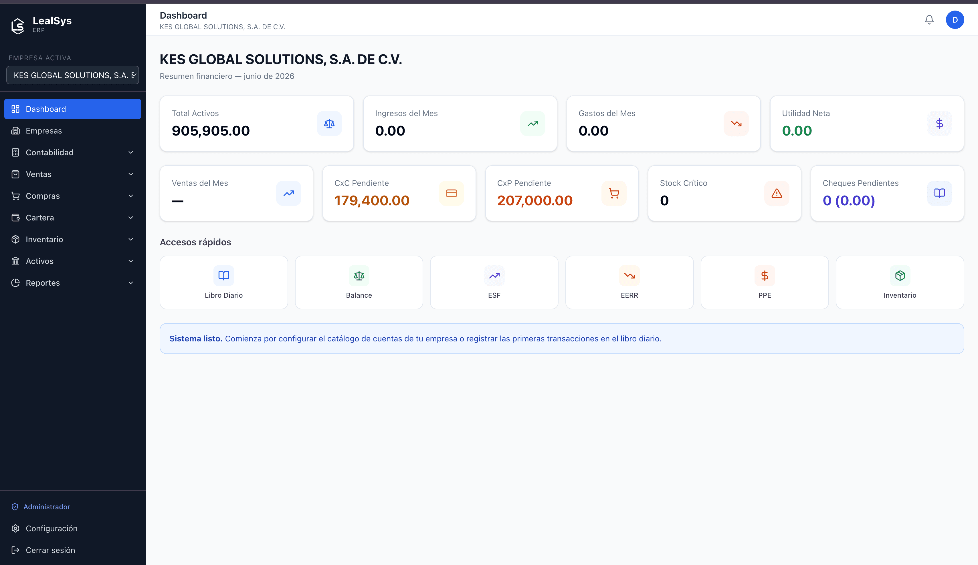Click the Sistema listo info banner
Viewport: 978px width, 565px height.
562,339
